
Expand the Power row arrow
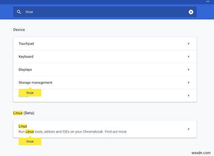click(x=189, y=96)
